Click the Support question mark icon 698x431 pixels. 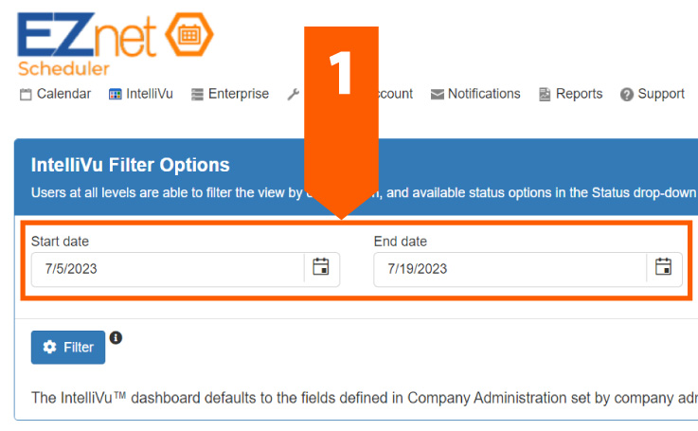[x=626, y=95]
